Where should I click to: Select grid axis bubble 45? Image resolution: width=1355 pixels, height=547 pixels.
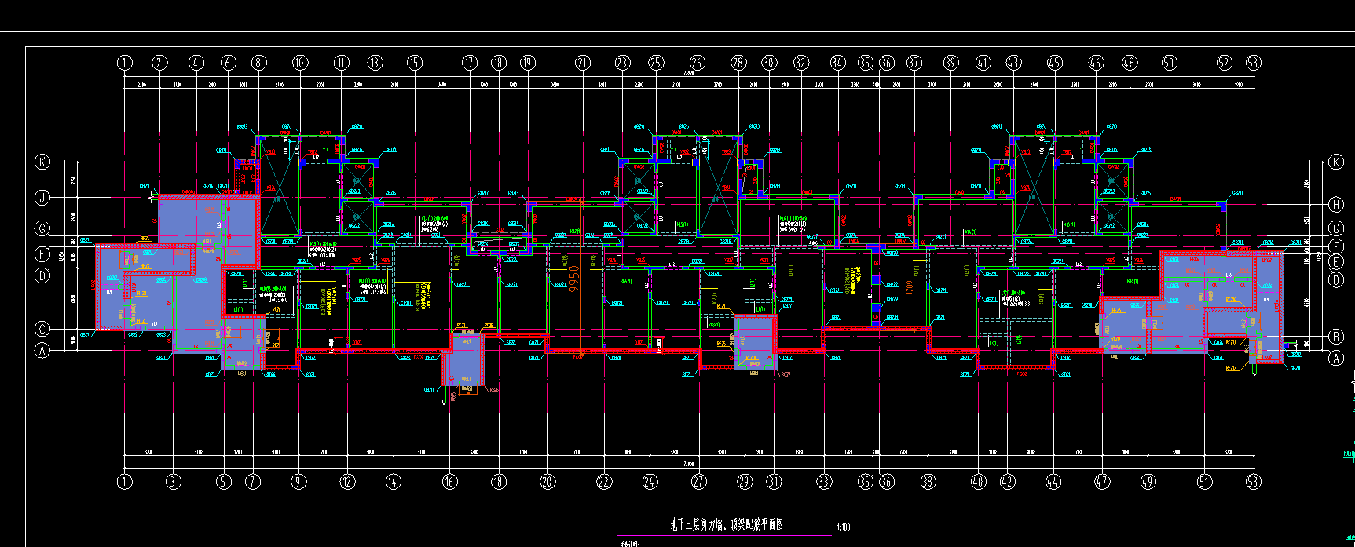1055,63
